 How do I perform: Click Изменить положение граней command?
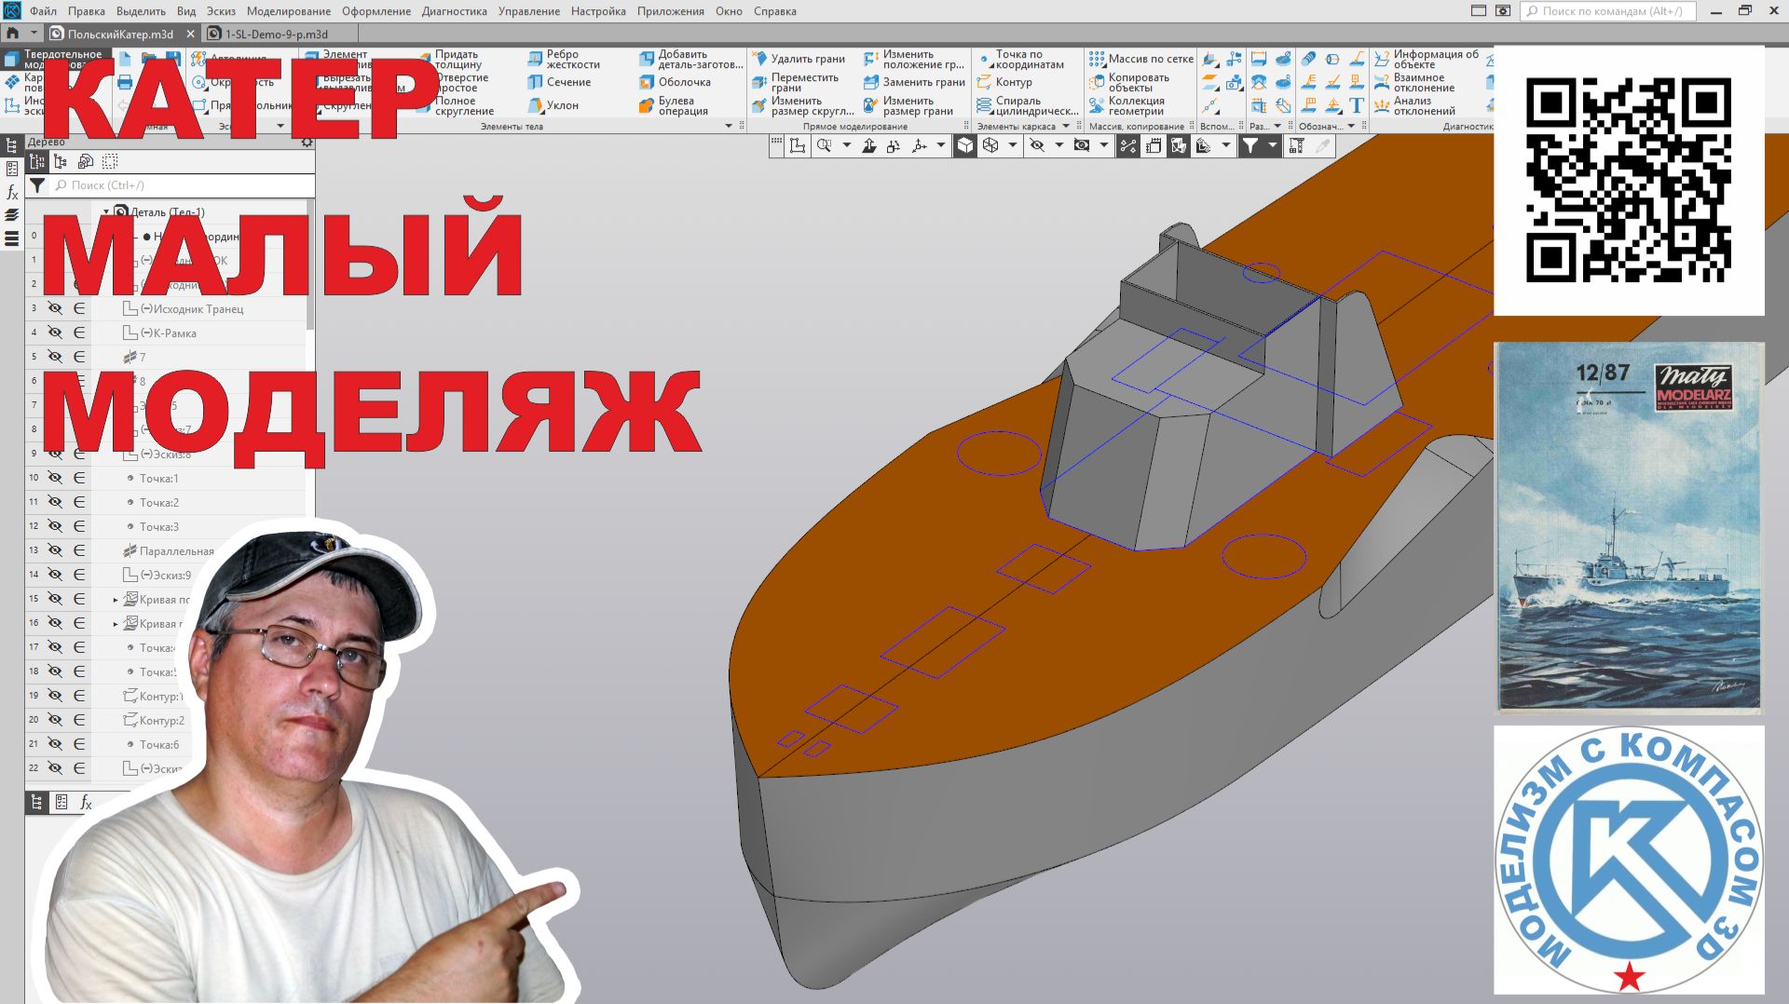tap(914, 60)
